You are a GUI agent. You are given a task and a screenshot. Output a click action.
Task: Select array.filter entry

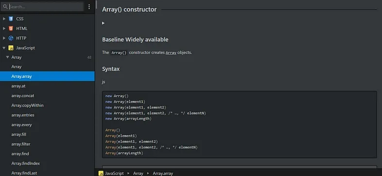pos(47,144)
